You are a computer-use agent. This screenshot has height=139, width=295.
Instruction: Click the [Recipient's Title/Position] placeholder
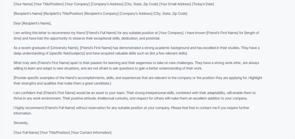63,13
